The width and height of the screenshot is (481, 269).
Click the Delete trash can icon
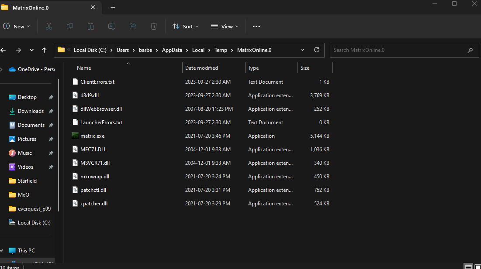(154, 26)
